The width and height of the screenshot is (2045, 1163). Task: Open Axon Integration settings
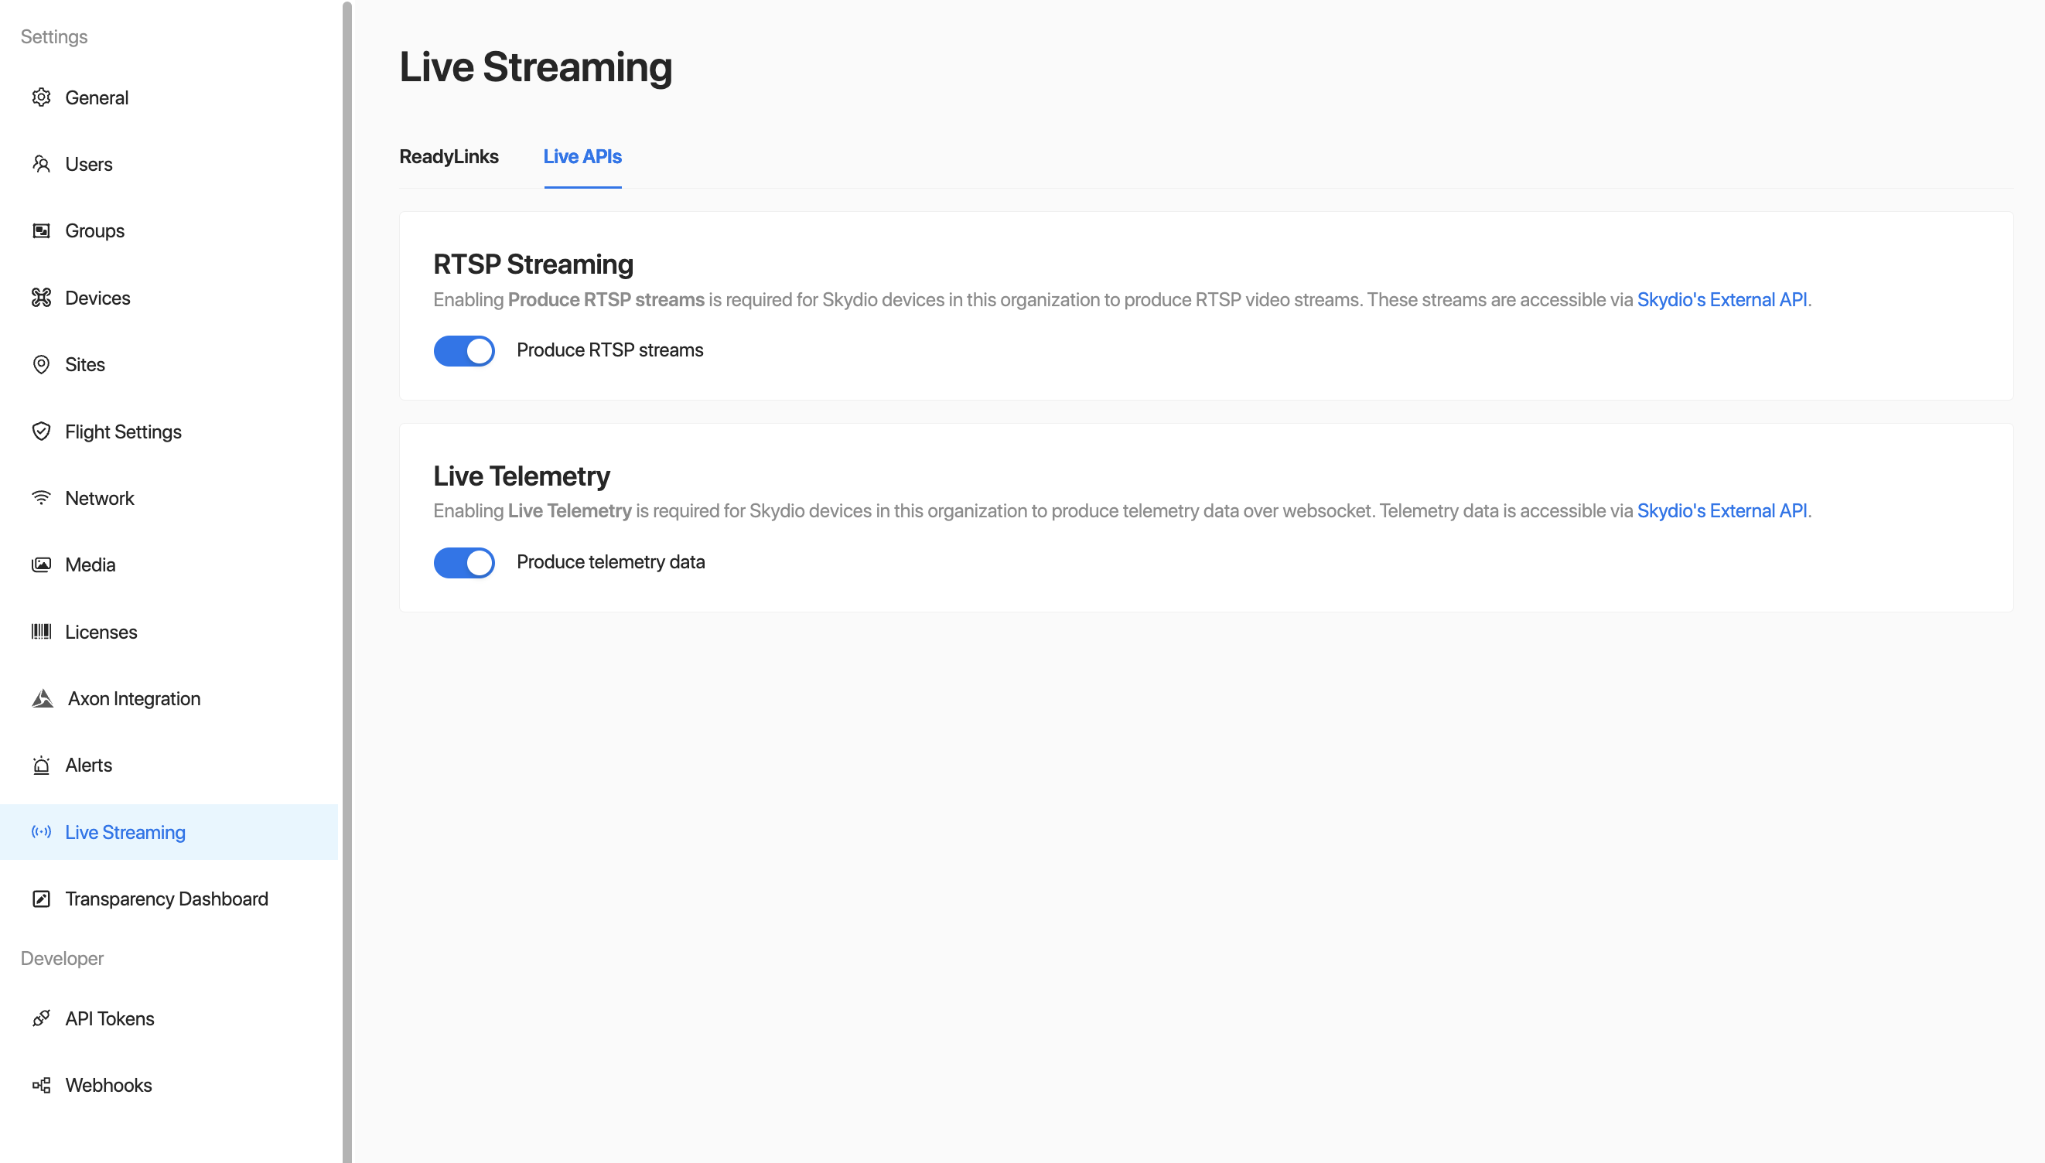coord(135,698)
